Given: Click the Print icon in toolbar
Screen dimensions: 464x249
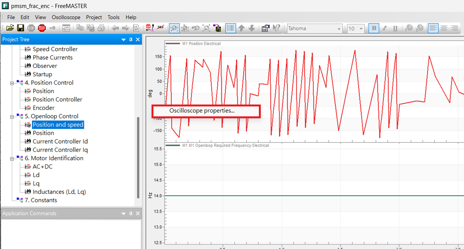Looking at the screenshot, I should (102, 28).
